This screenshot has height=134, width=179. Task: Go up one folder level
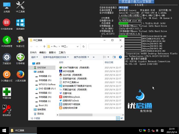pyautogui.click(x=44, y=47)
